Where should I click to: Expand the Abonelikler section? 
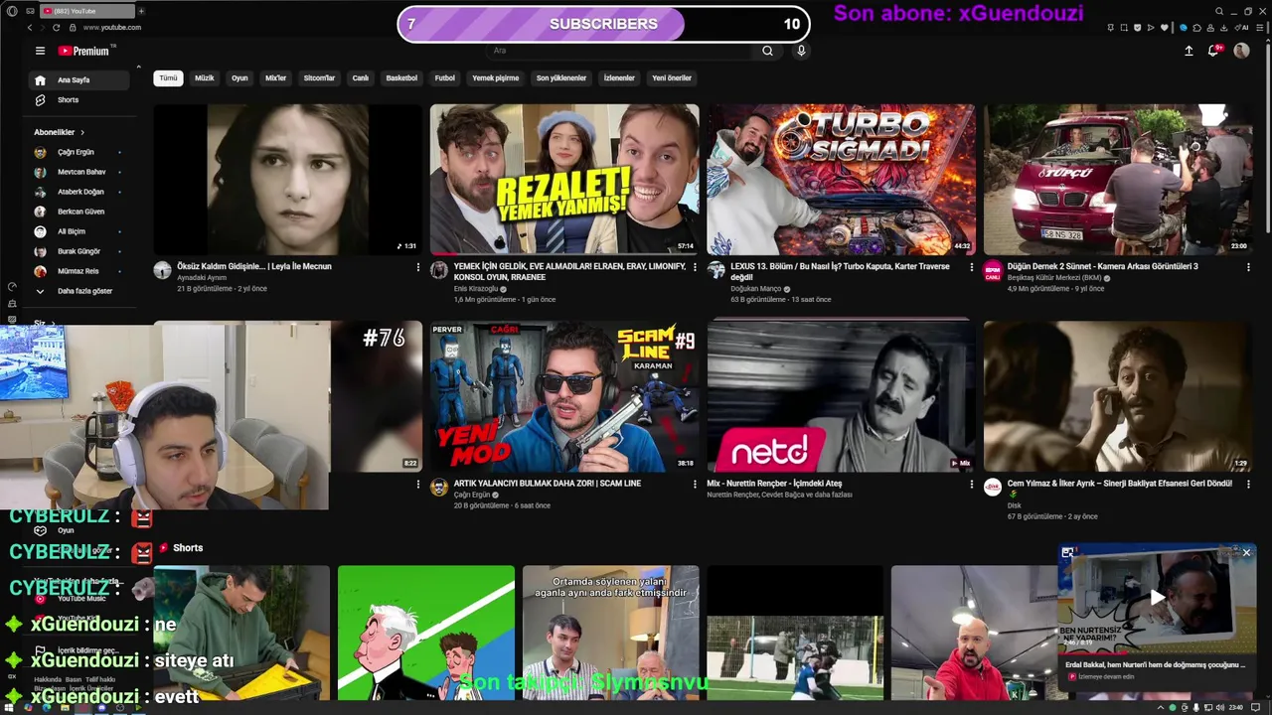(x=60, y=132)
